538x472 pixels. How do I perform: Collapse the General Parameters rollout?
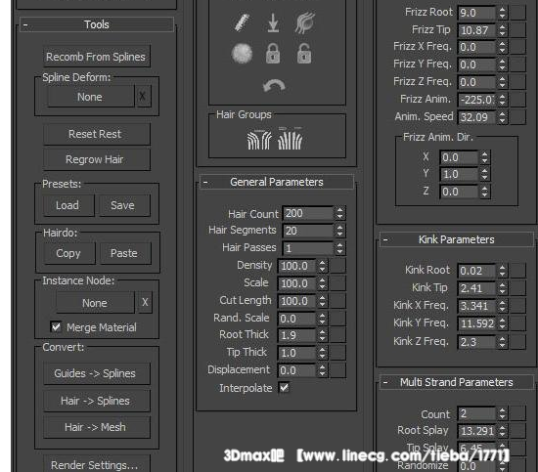coord(277,182)
